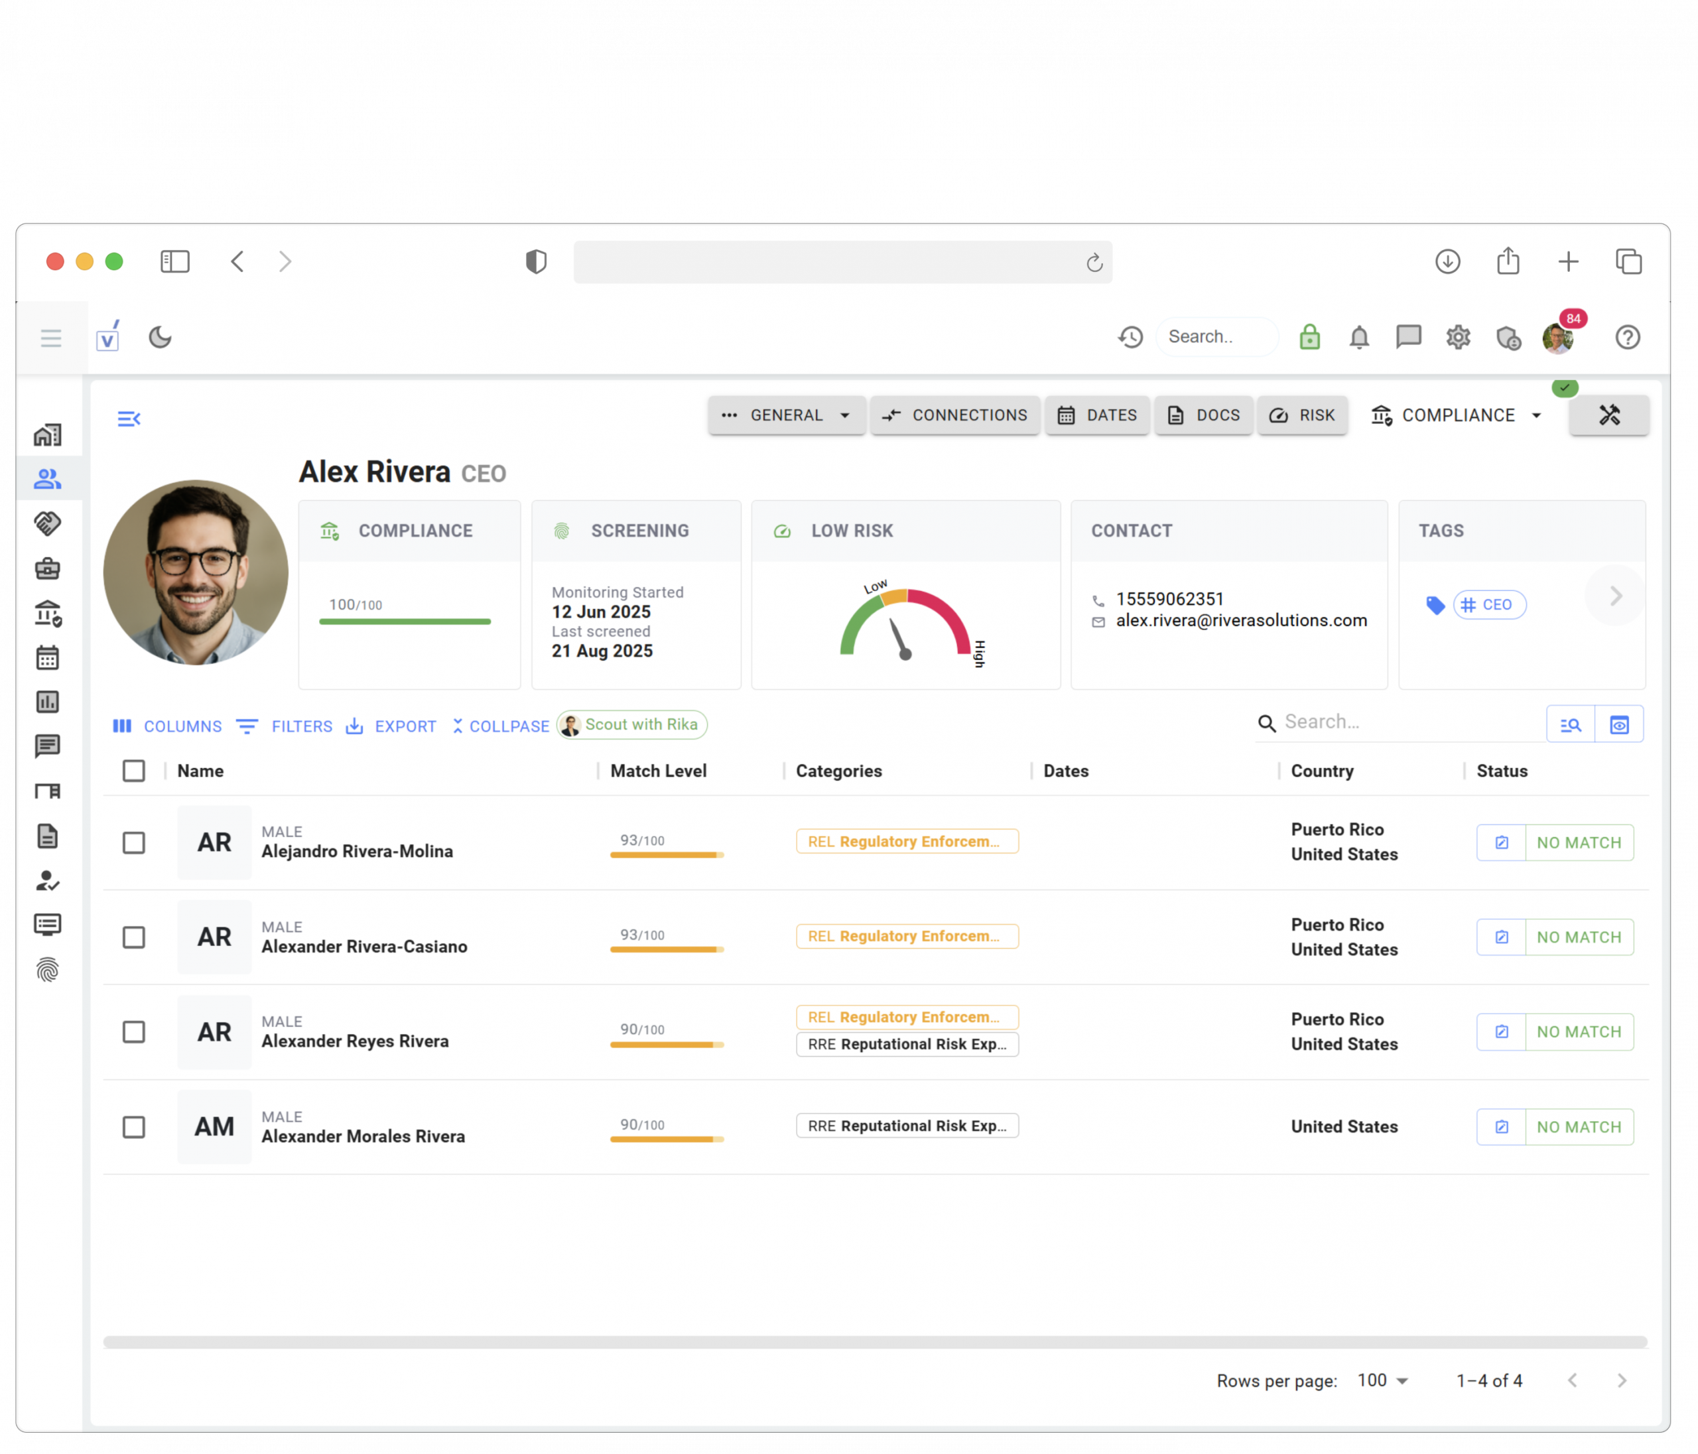The width and height of the screenshot is (1698, 1454).
Task: Open rows per page dropdown
Action: coord(1382,1380)
